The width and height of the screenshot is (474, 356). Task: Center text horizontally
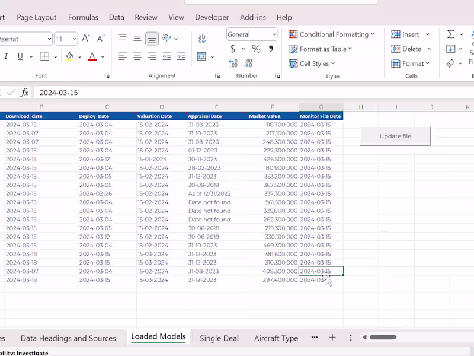coord(137,56)
